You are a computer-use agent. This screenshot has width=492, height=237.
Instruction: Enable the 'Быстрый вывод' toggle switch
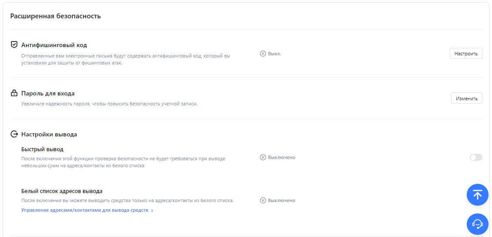[x=475, y=157]
